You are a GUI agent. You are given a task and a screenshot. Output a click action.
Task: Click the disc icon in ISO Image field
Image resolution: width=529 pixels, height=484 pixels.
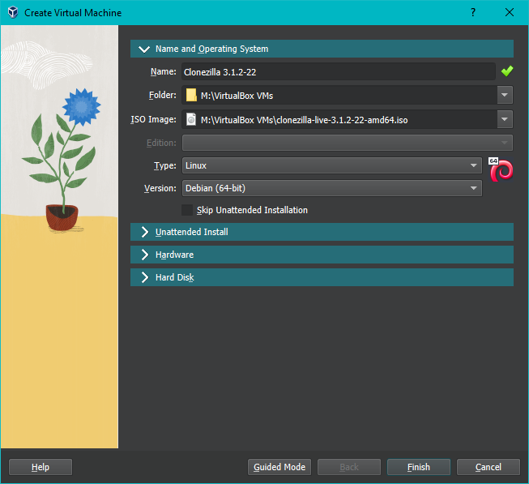click(191, 120)
